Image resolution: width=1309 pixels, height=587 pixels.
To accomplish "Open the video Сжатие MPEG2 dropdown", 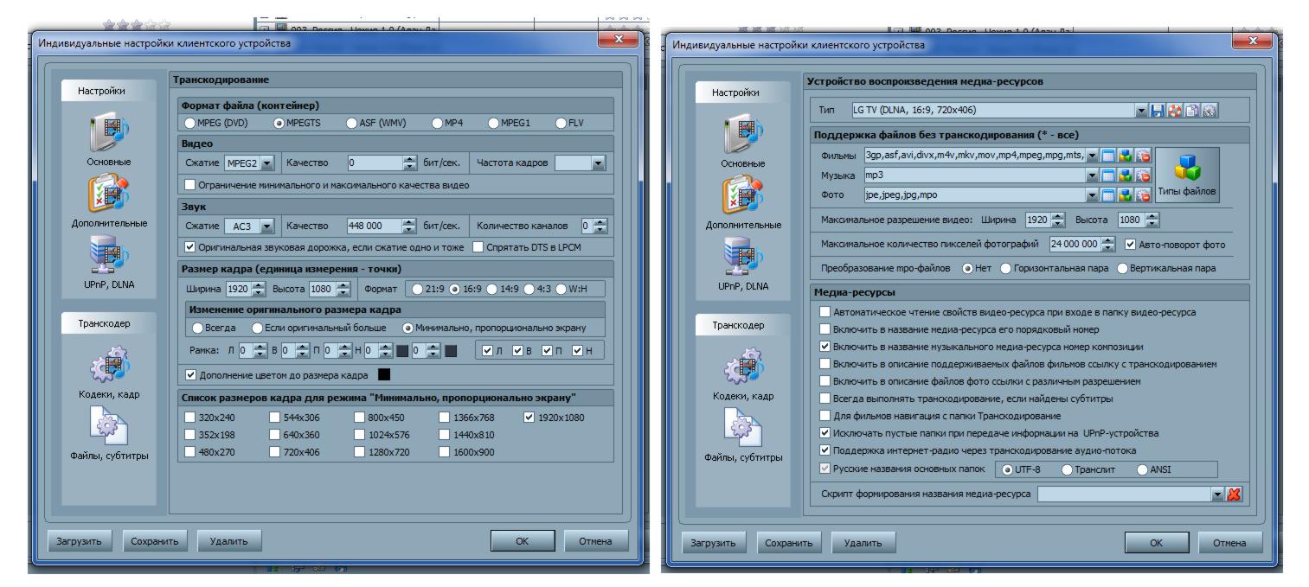I will (267, 163).
